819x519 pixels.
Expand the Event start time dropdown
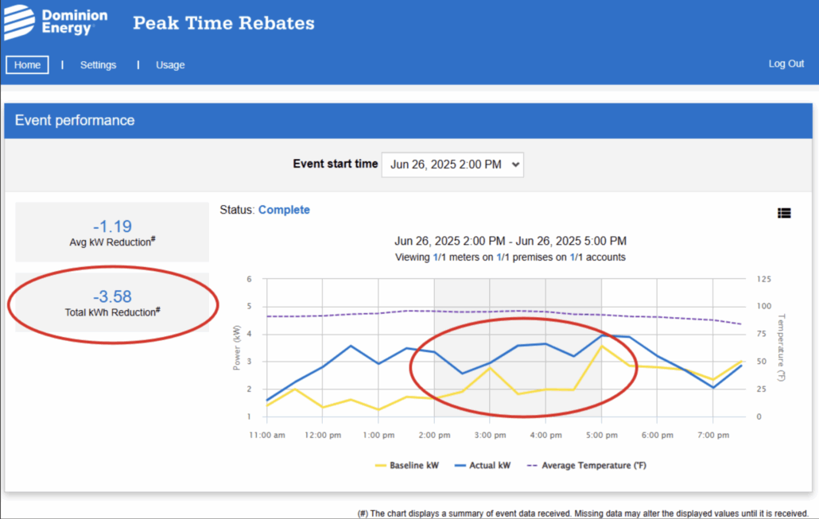(x=452, y=165)
